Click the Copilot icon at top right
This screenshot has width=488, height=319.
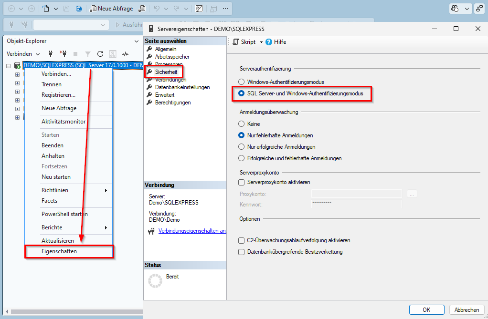455,9
